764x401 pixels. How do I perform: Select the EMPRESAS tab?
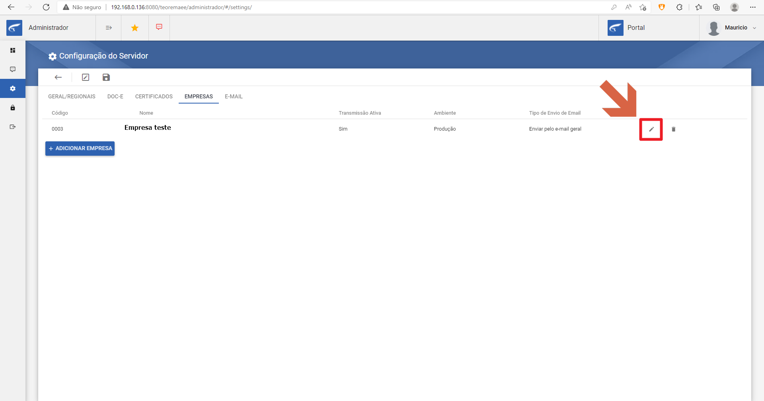199,96
